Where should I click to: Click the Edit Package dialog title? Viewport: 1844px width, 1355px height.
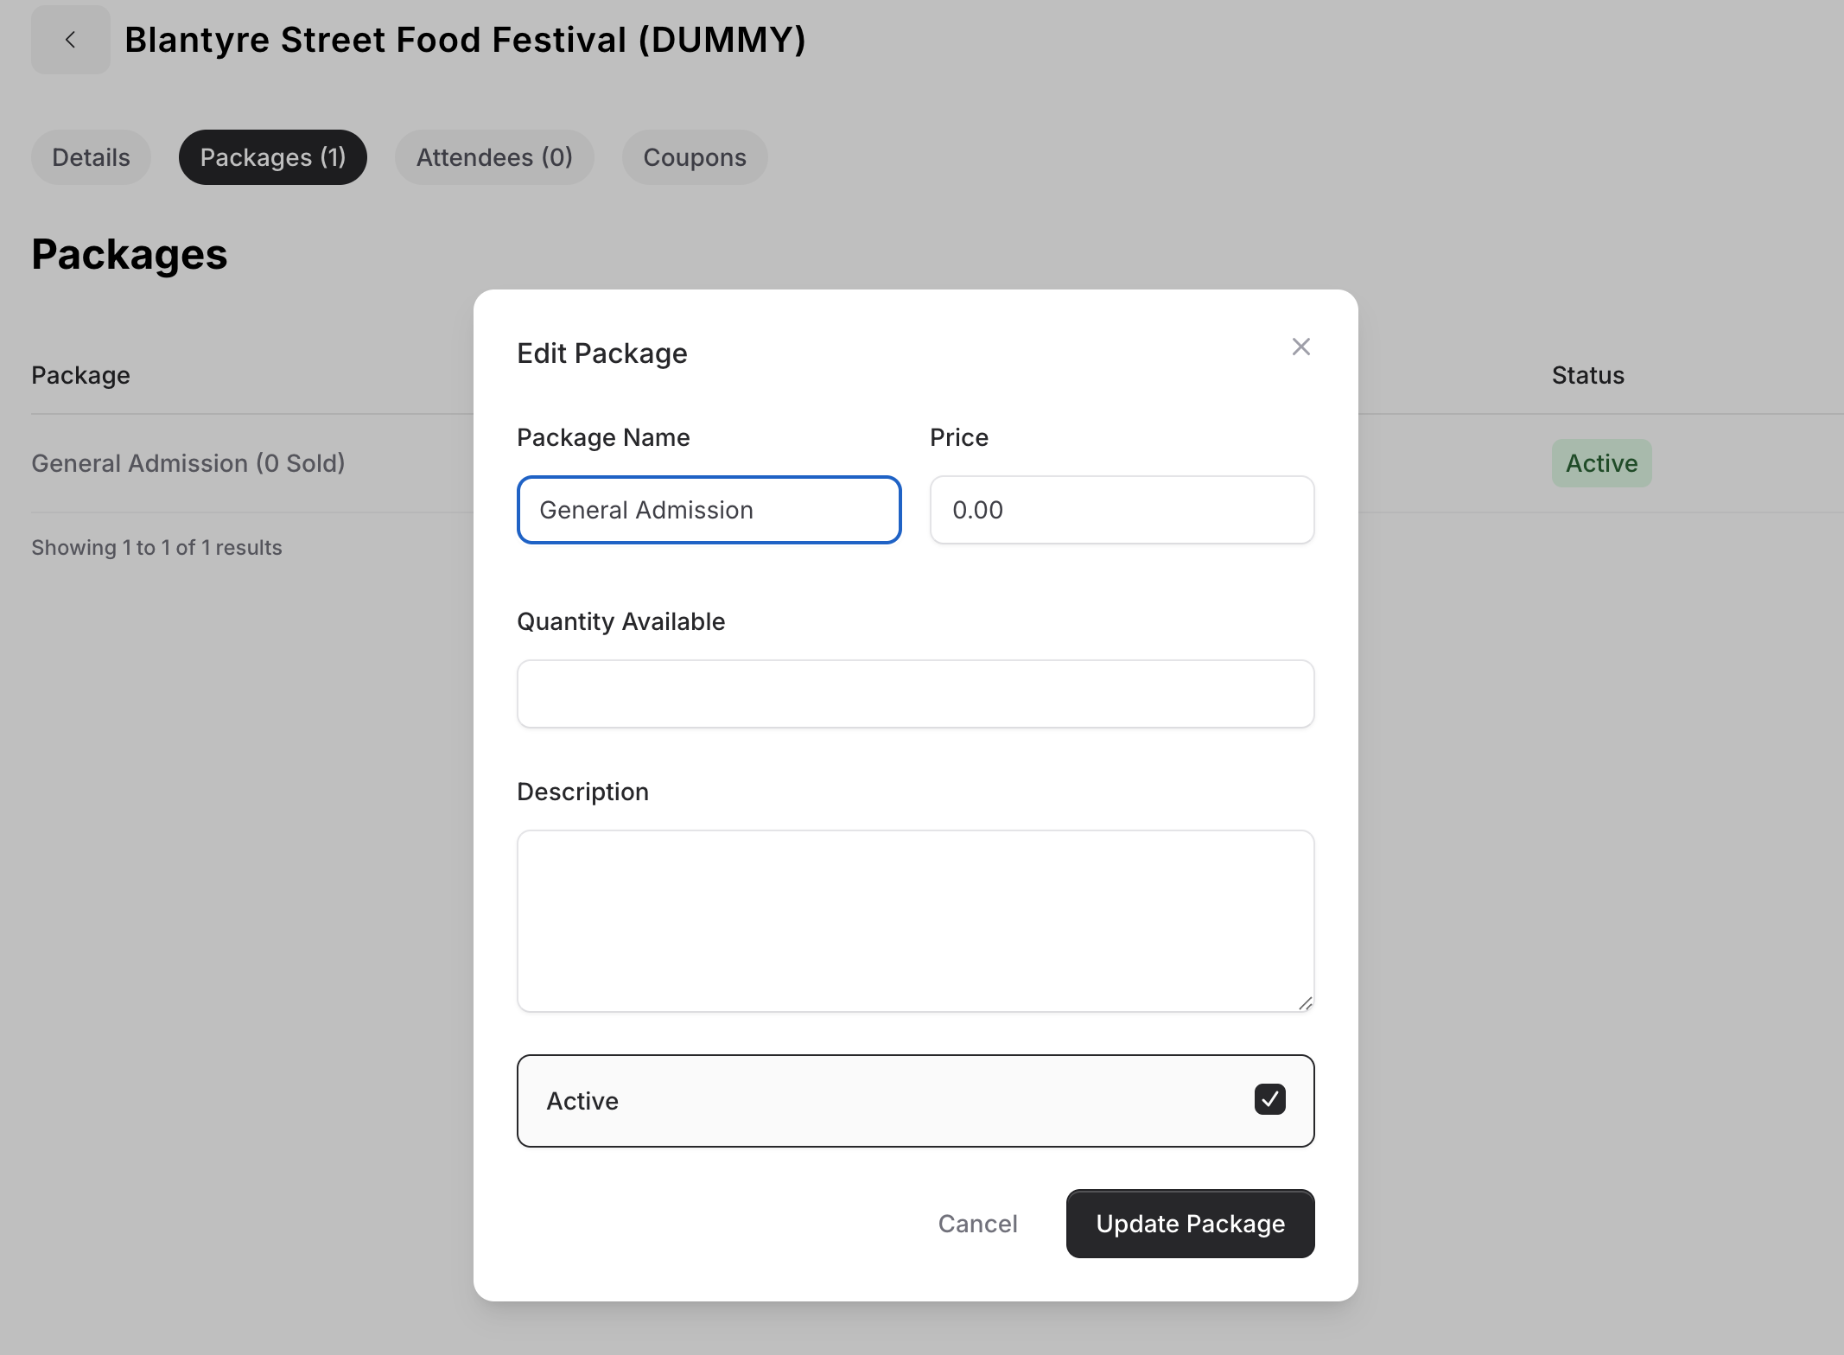601,353
